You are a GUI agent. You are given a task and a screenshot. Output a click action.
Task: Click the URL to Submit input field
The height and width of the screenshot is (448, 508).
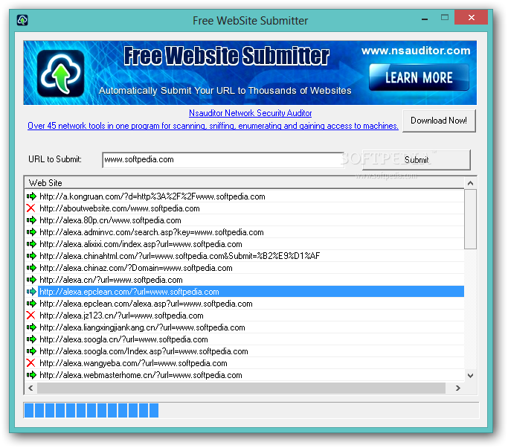pos(223,159)
